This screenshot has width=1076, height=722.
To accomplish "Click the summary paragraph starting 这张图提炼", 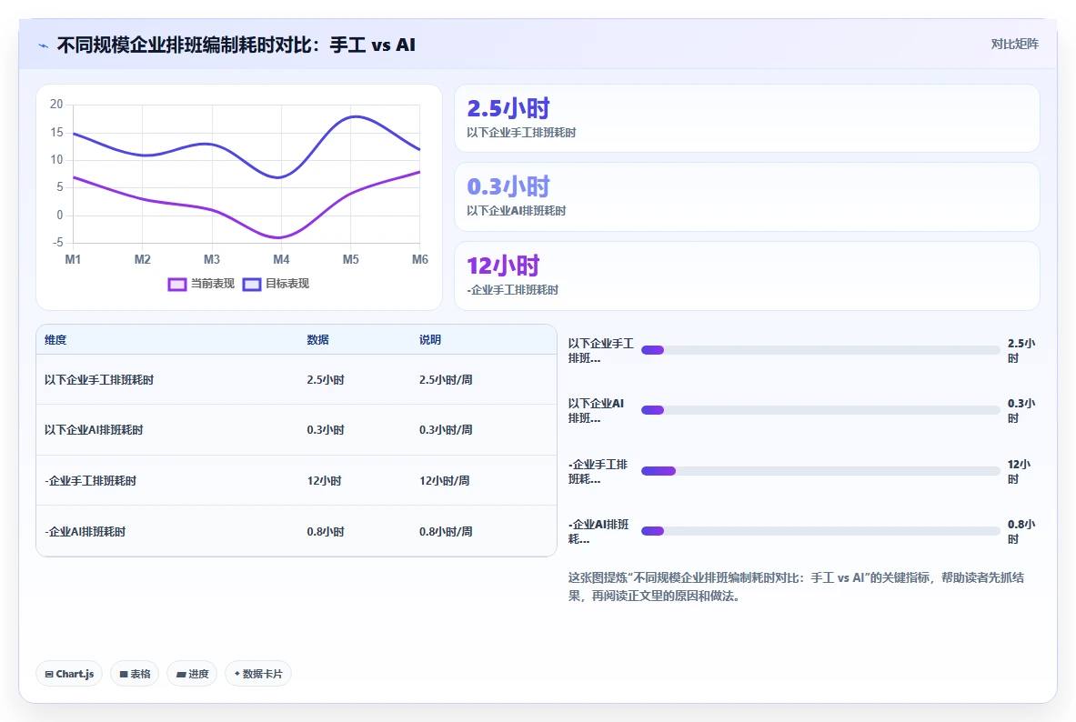I will 796,587.
